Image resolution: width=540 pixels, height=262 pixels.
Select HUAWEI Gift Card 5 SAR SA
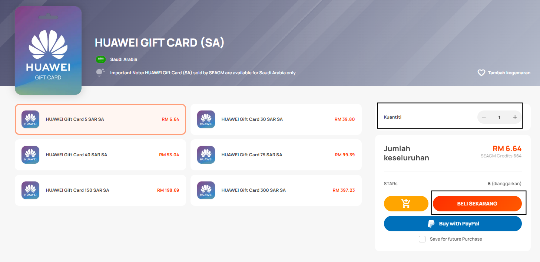(x=100, y=119)
